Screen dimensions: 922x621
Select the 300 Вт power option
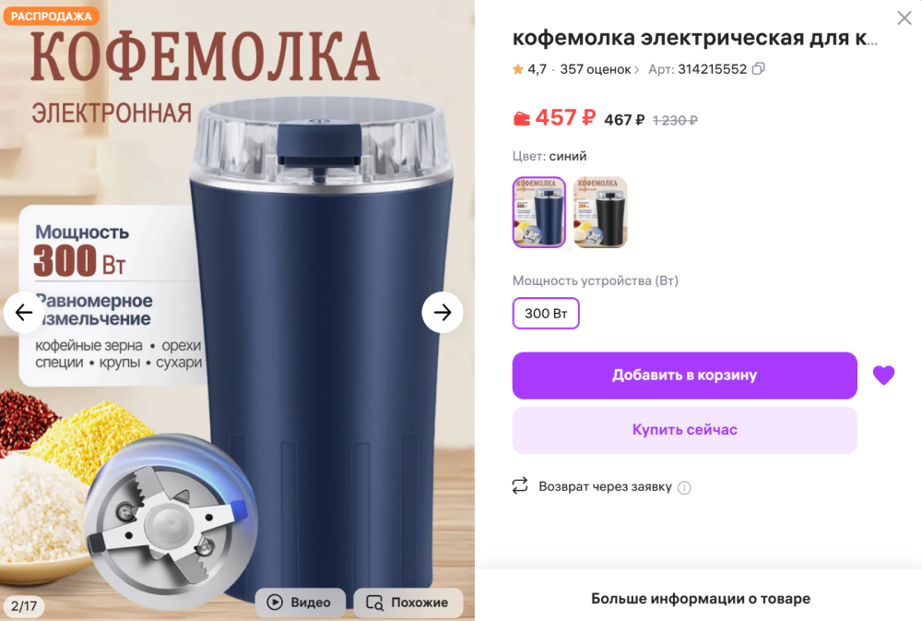pyautogui.click(x=546, y=313)
